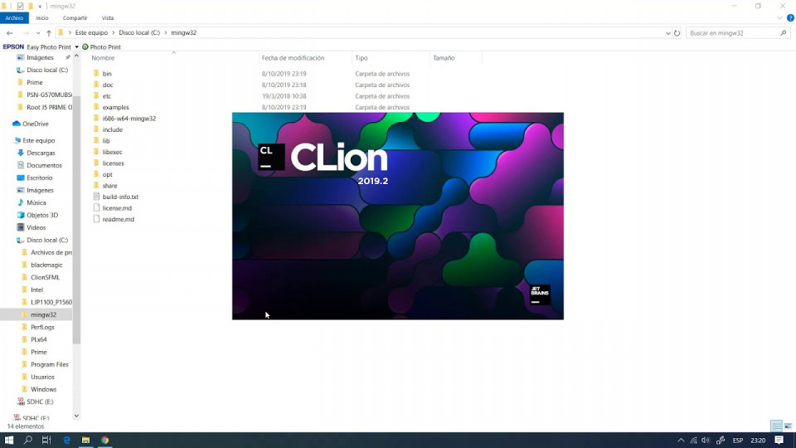Refresh the mingw32 folder view

677,33
